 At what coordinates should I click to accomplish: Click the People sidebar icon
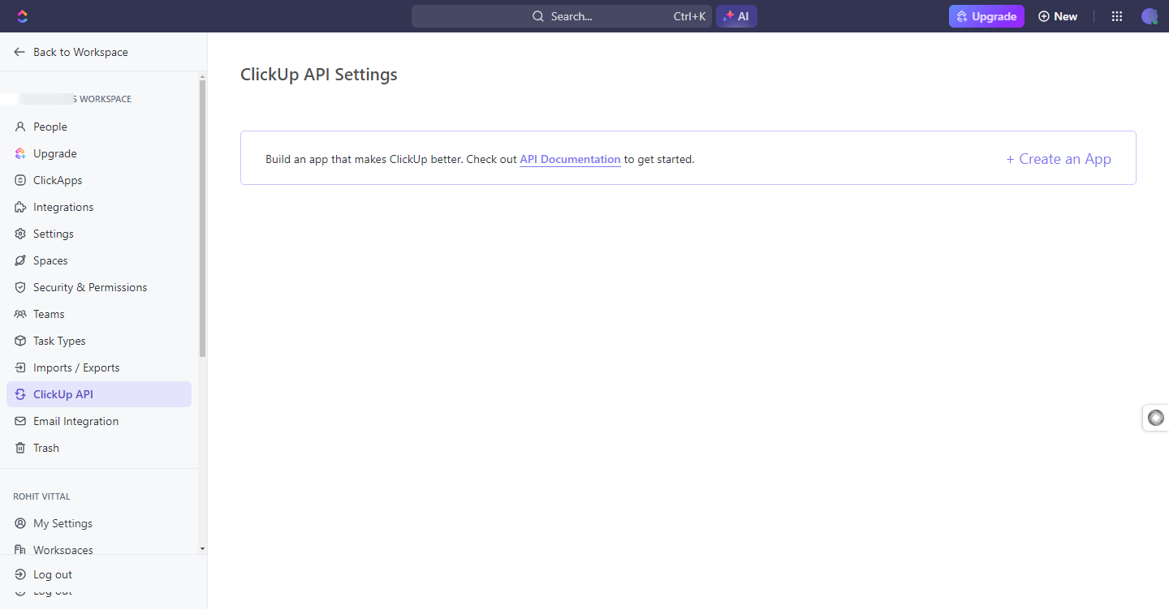20,127
